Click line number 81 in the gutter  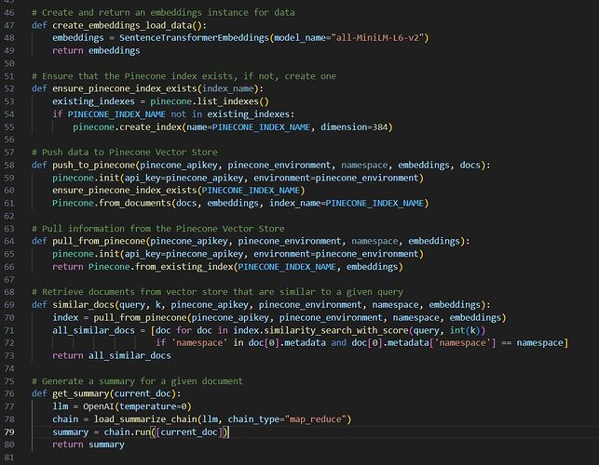(x=9, y=458)
